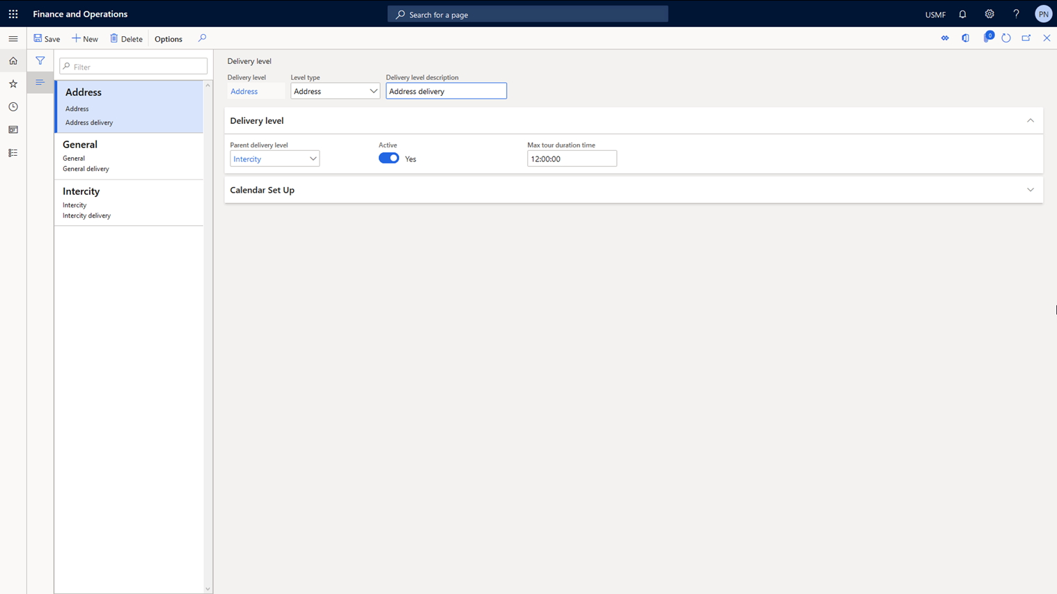Expand the Calendar Set Up section
The width and height of the screenshot is (1057, 594).
[x=1030, y=190]
